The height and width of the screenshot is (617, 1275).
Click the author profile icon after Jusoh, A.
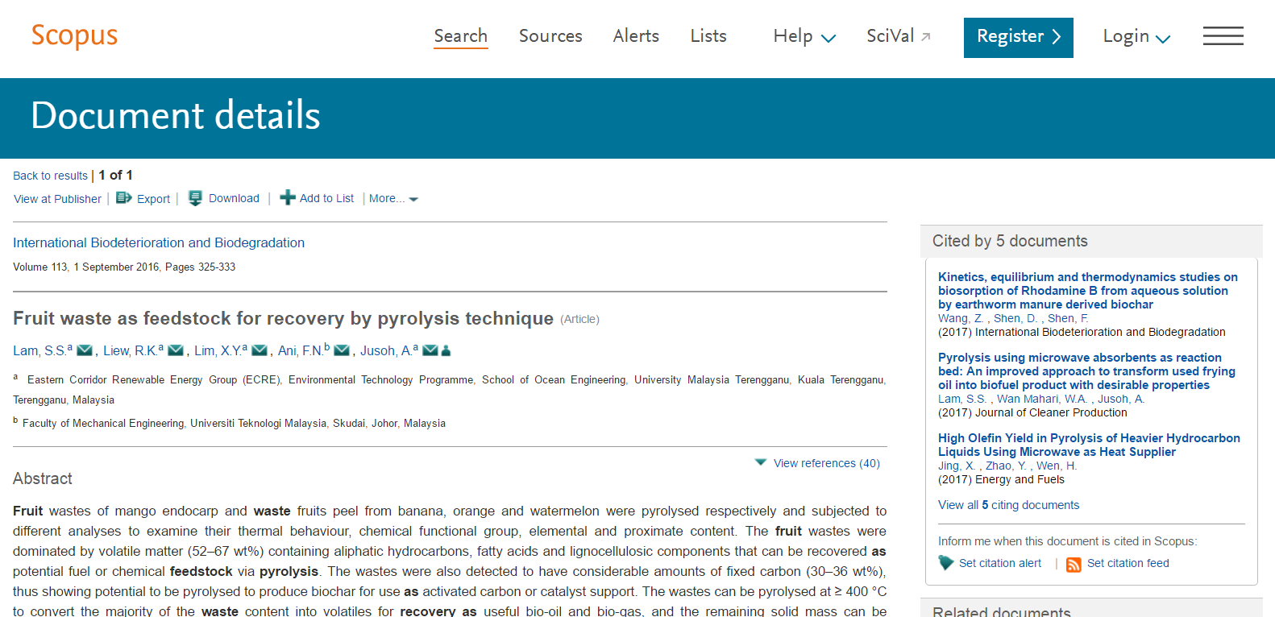tap(446, 350)
